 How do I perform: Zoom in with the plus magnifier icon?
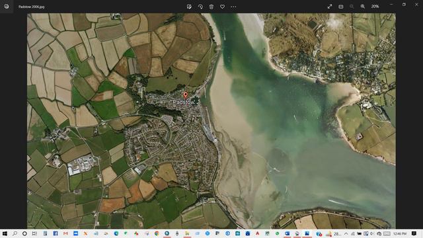tap(363, 7)
